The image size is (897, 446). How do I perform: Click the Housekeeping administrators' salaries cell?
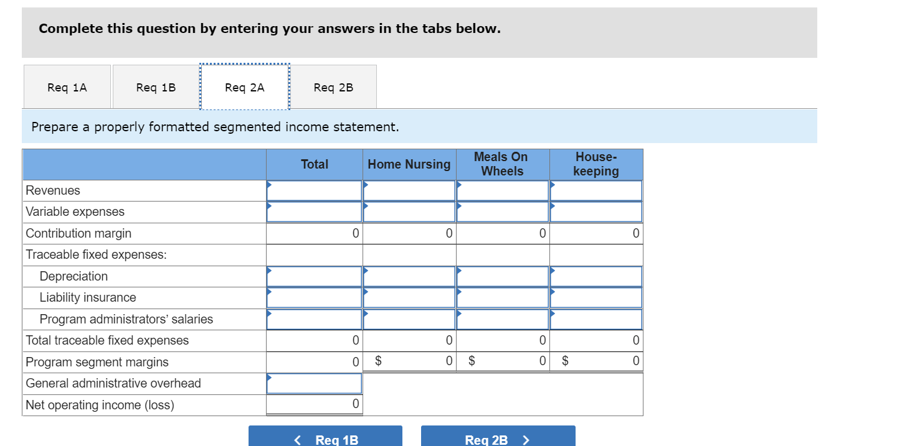[x=596, y=319]
